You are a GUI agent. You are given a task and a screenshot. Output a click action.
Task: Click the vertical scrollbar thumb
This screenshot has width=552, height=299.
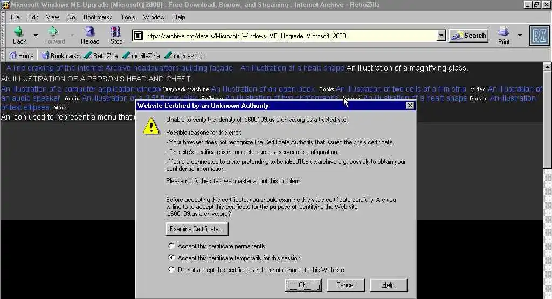click(x=547, y=120)
